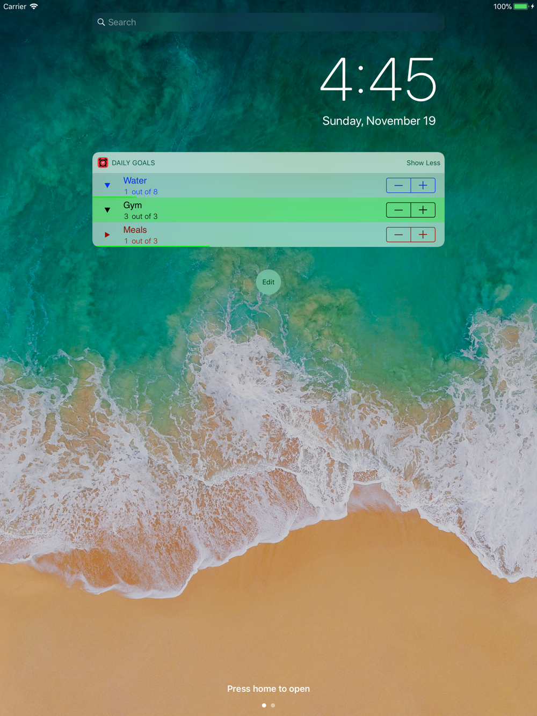Increase Water count with plus button

[x=423, y=185]
